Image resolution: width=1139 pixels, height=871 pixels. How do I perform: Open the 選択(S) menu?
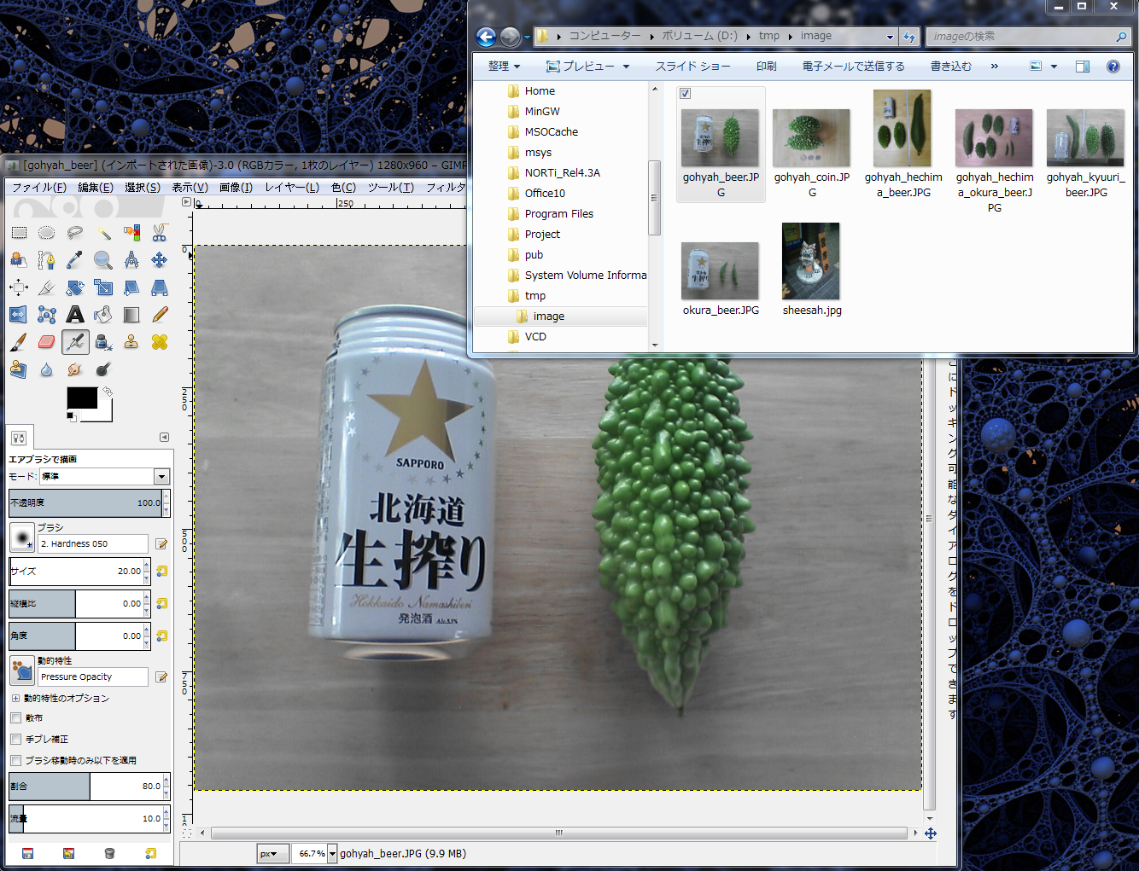pyautogui.click(x=143, y=187)
